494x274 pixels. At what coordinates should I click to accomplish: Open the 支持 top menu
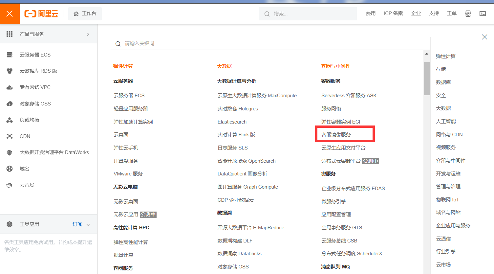(x=434, y=13)
